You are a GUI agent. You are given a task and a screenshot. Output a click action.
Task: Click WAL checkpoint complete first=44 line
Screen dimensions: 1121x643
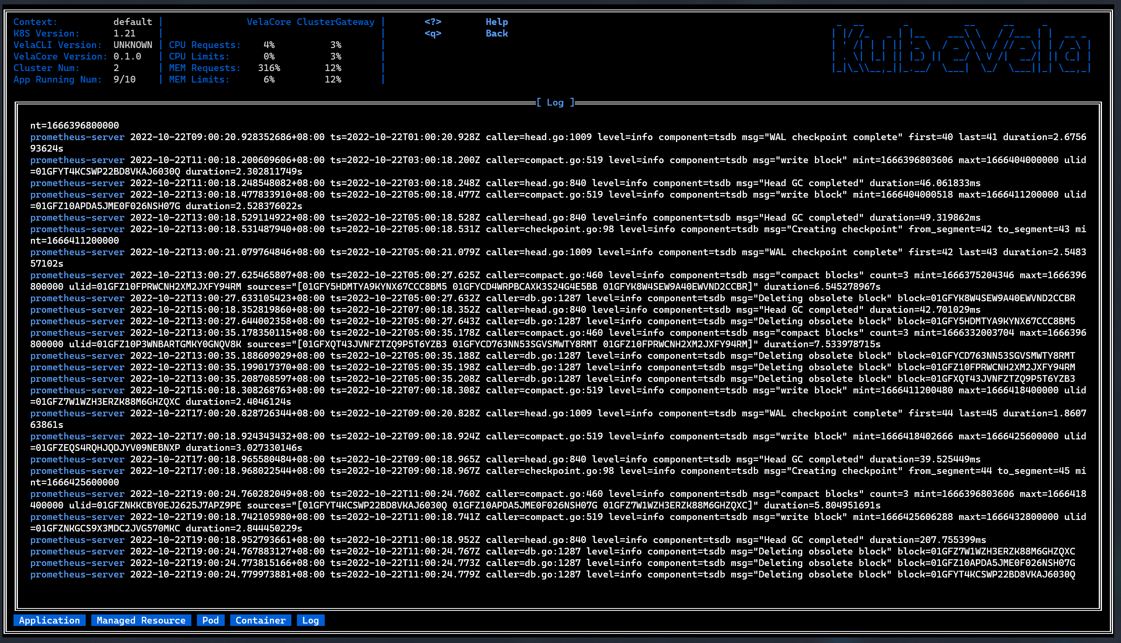[x=558, y=419]
